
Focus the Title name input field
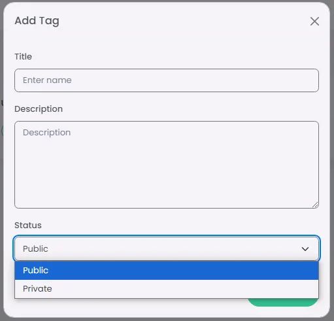coord(167,80)
